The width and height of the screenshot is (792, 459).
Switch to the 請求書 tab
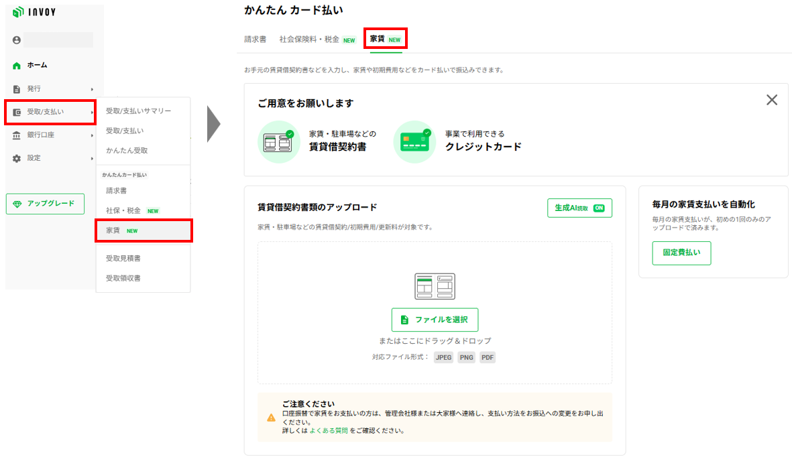255,40
